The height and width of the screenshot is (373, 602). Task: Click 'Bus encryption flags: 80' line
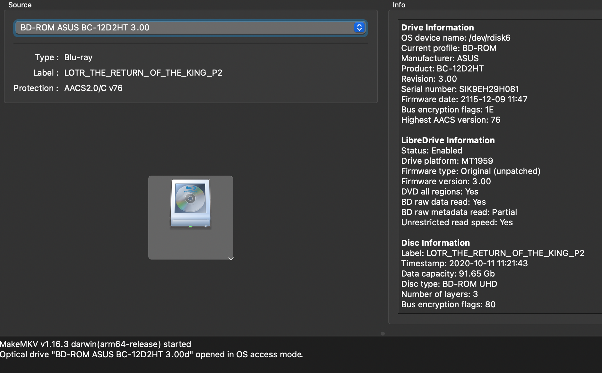[x=448, y=304]
